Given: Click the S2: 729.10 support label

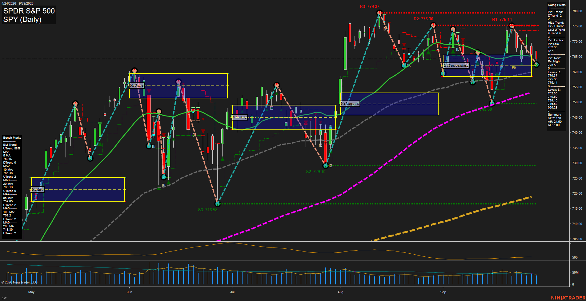Looking at the screenshot, I should point(315,172).
